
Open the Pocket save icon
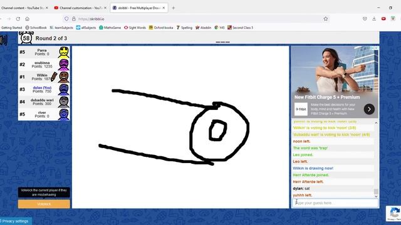pyautogui.click(x=365, y=19)
